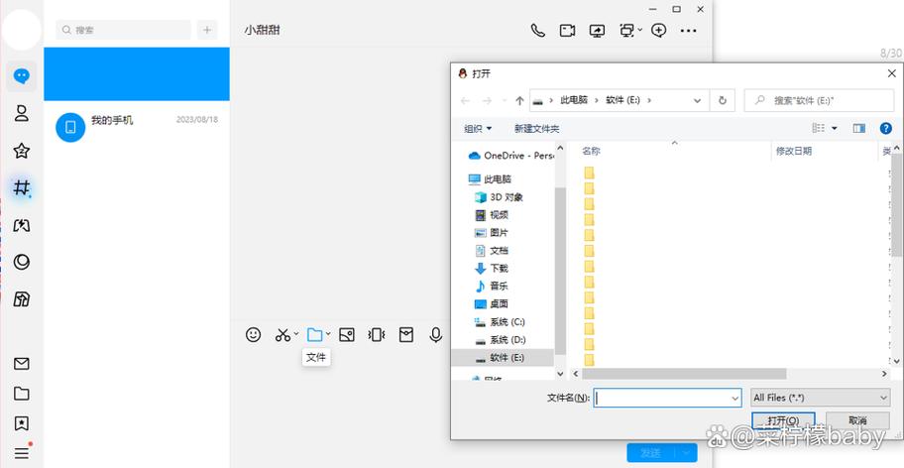
Task: Click the profile avatar at top left
Action: point(22,30)
